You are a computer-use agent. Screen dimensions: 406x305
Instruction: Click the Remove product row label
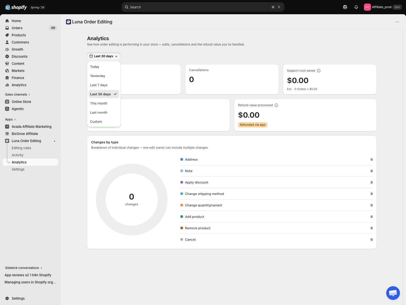point(198,228)
